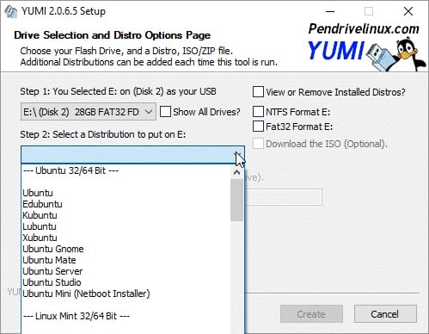Click the YUMI app icon in title bar
Screen dimensions: 429x334
(11, 11)
